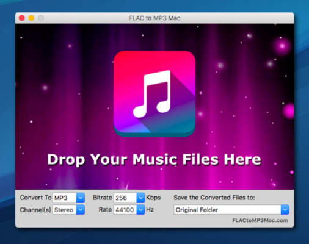Click the music note app icon

coord(154,94)
